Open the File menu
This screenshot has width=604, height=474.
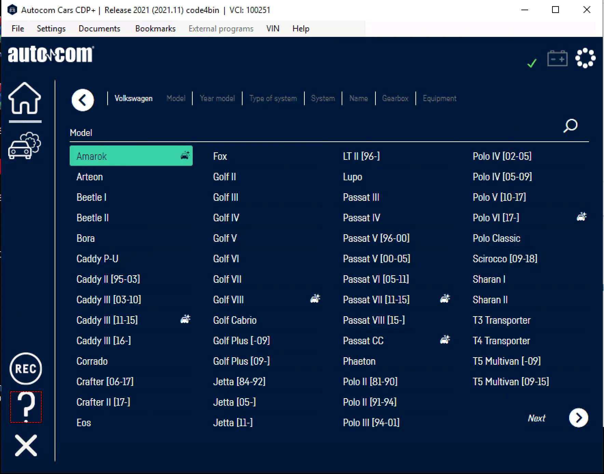click(18, 29)
